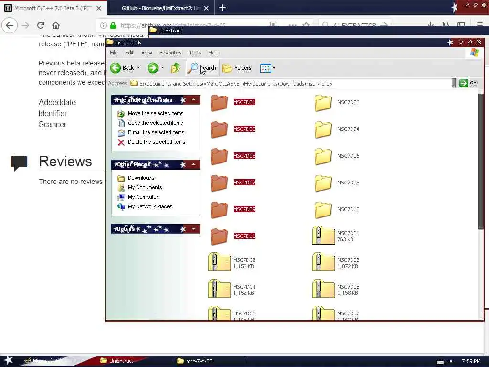Viewport: 489px width, 367px height.
Task: Open Downloads in Other Places
Action: 141,178
